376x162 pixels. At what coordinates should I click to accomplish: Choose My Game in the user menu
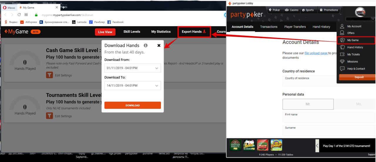click(x=356, y=40)
